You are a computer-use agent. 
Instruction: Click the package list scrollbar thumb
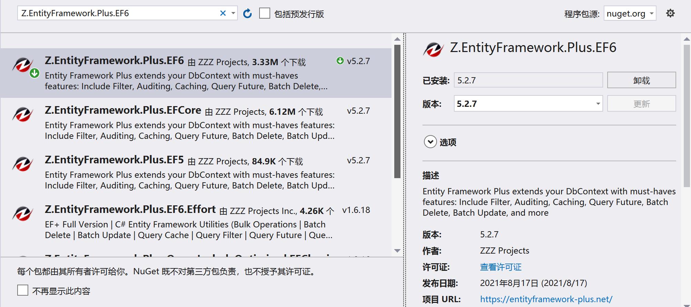click(x=397, y=111)
